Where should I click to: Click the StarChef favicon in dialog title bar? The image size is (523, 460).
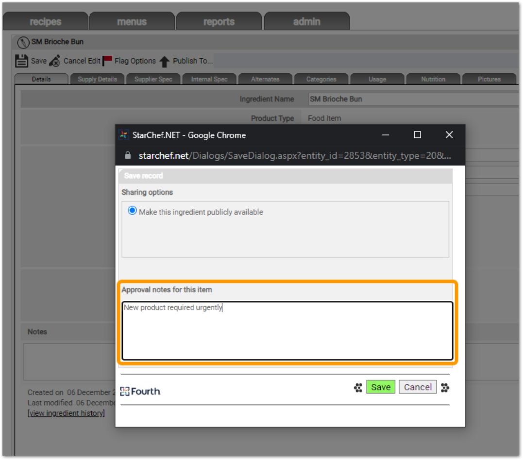124,135
